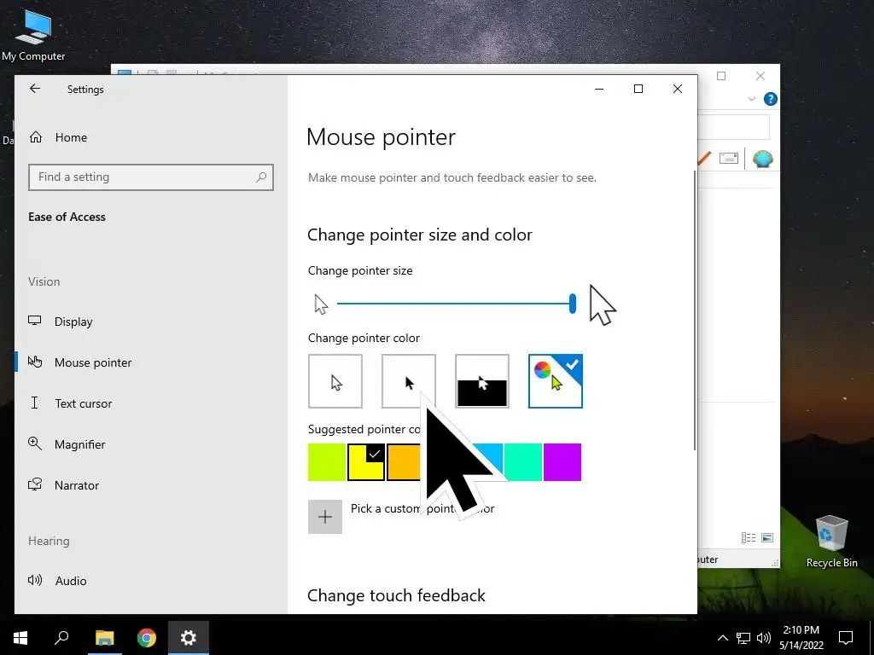This screenshot has width=874, height=655.
Task: Close the Settings window
Action: [x=677, y=89]
